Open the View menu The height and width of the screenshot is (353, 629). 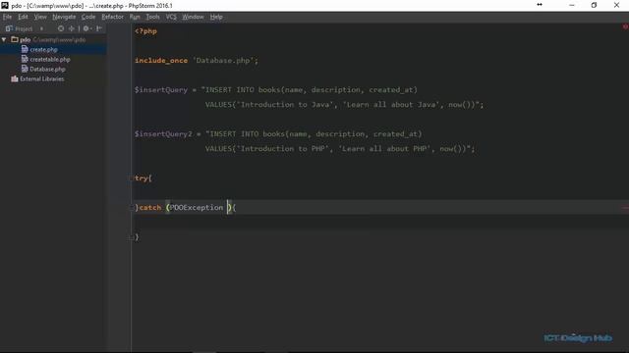(40, 17)
